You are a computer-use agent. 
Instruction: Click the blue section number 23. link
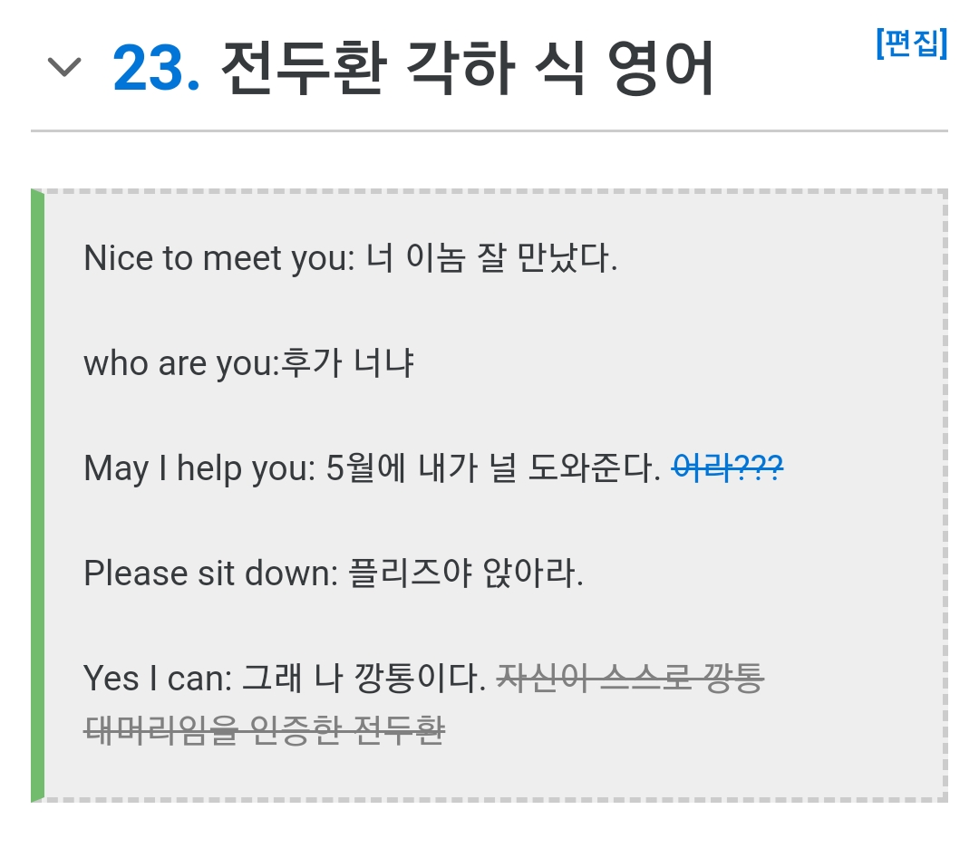tap(156, 67)
